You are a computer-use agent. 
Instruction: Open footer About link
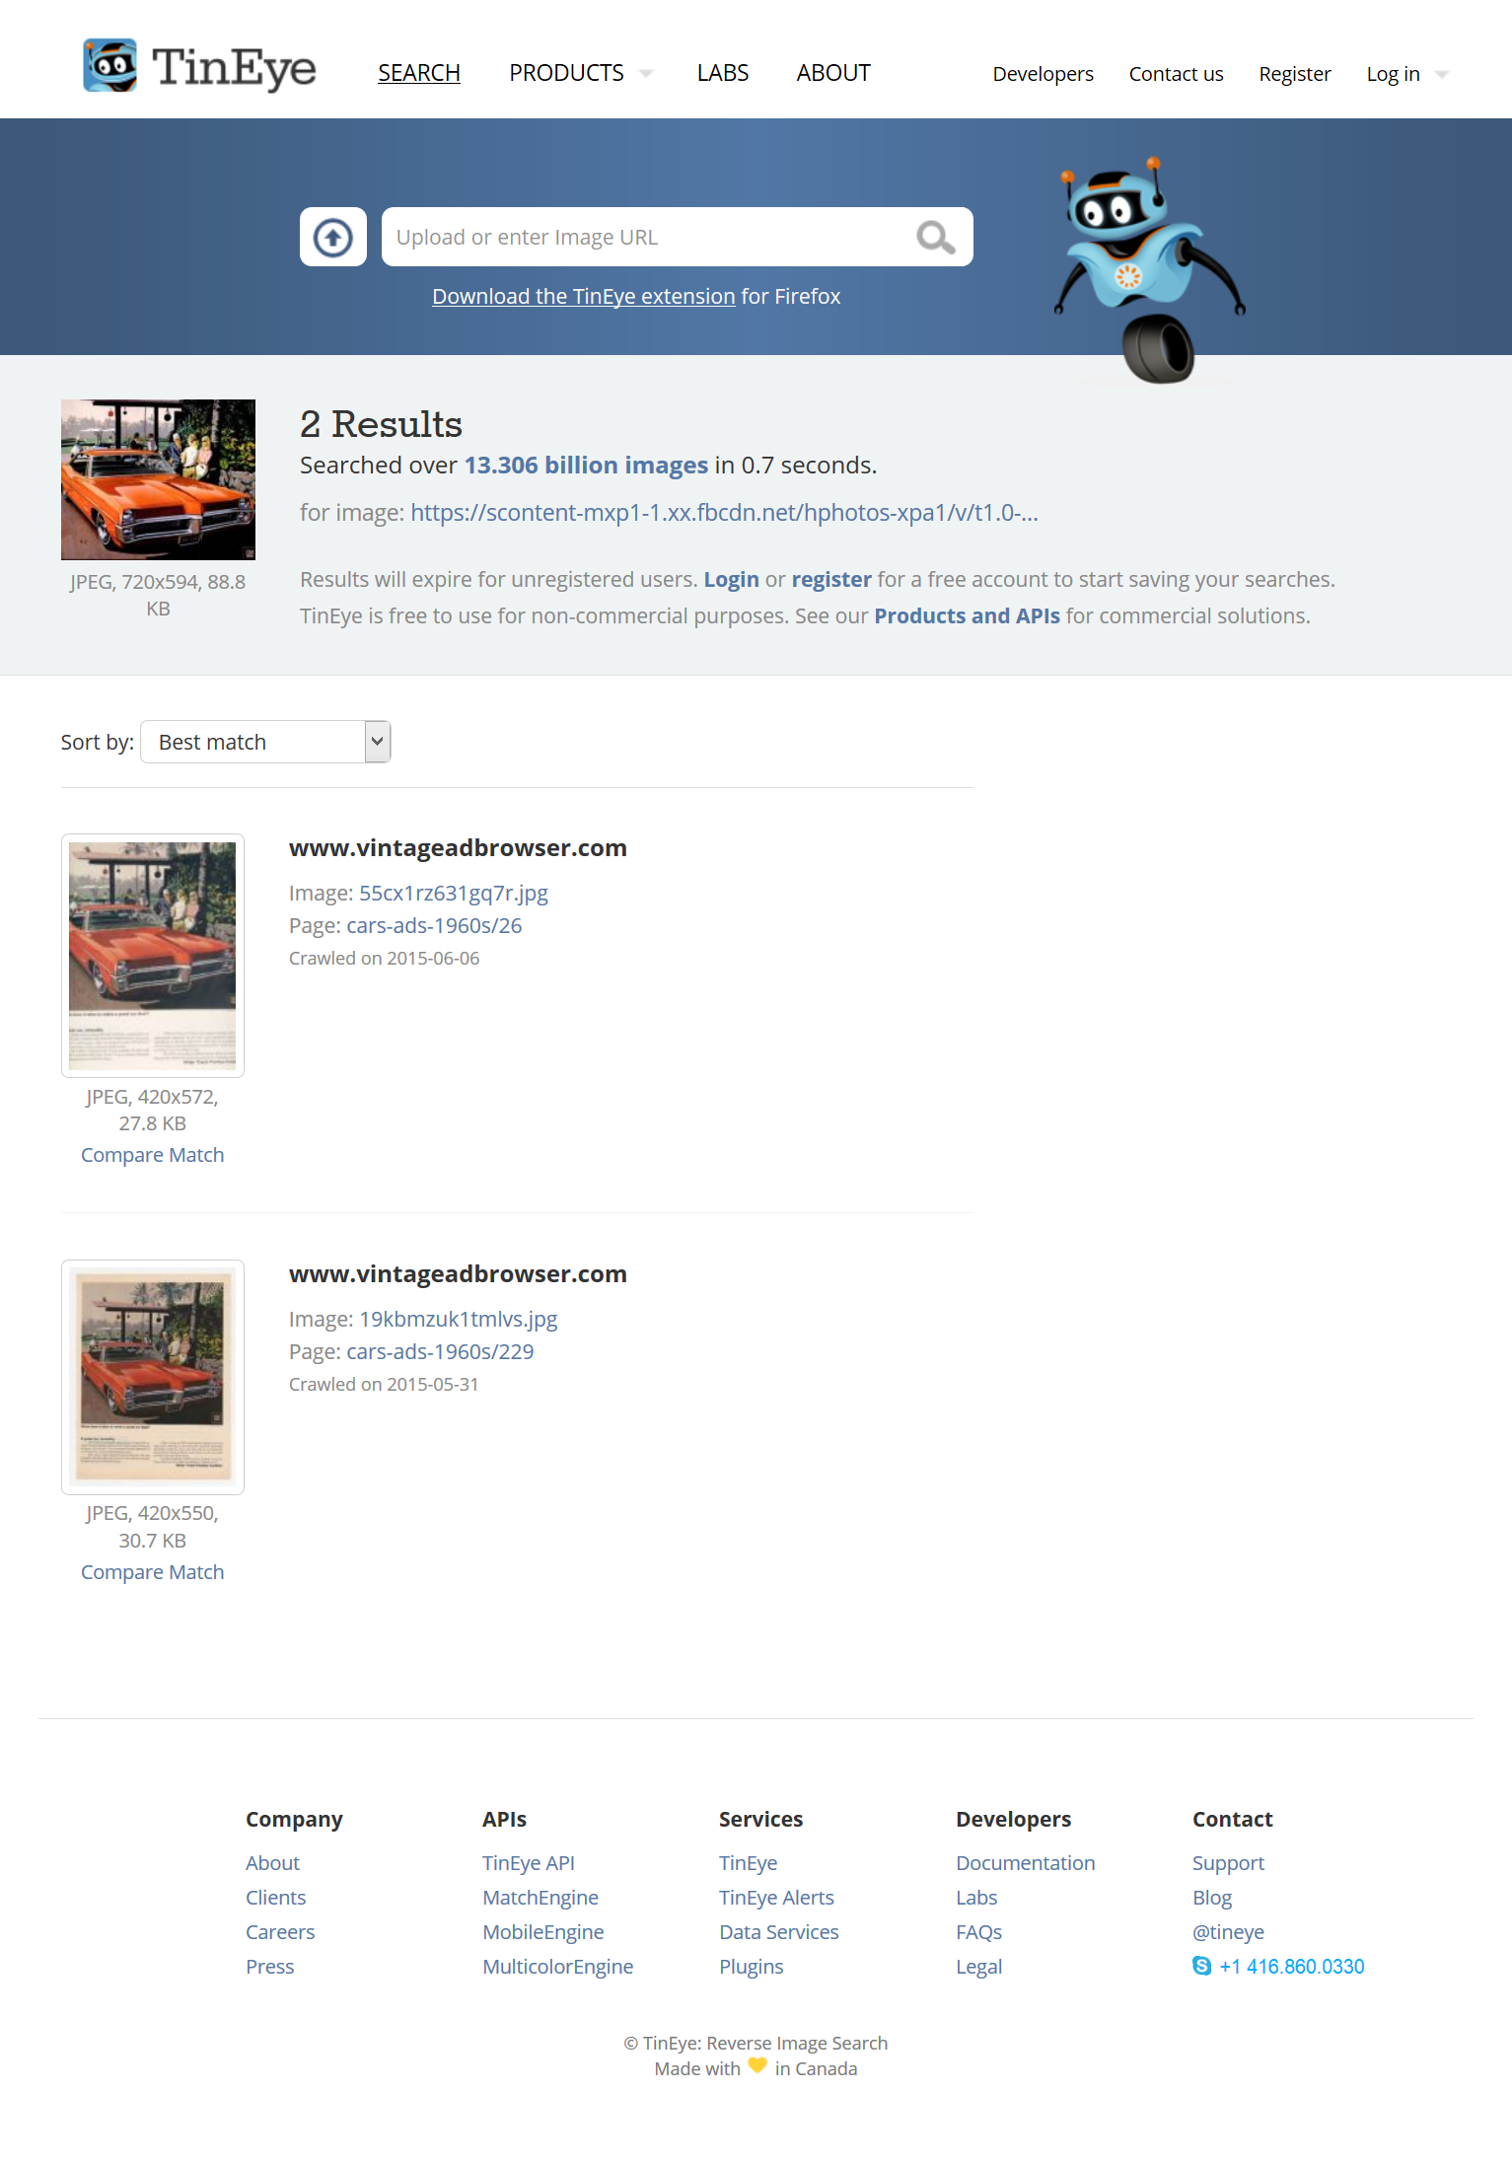[x=272, y=1863]
